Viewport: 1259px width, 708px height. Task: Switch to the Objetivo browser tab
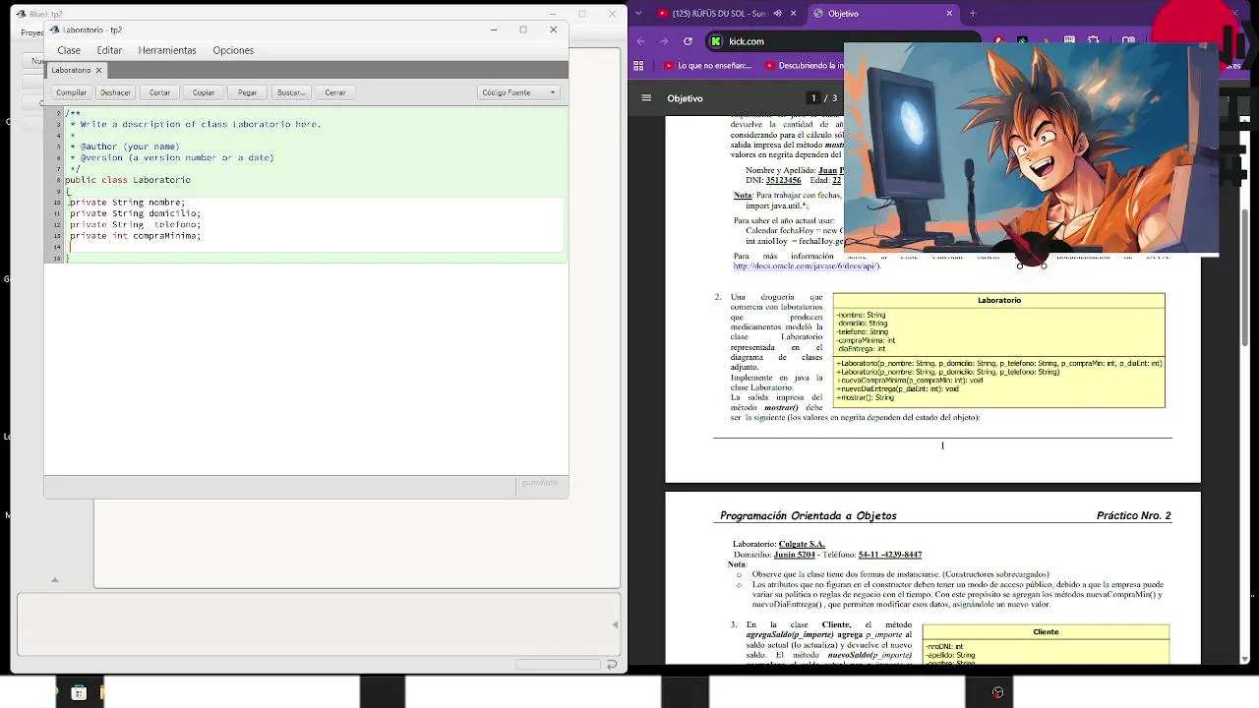pyautogui.click(x=881, y=14)
